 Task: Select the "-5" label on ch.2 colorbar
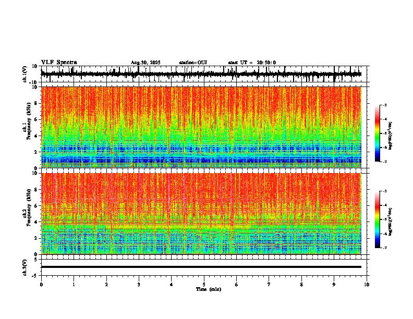pyautogui.click(x=385, y=219)
